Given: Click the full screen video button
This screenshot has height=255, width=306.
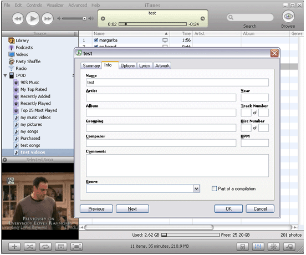Looking at the screenshot, I should (76, 247).
